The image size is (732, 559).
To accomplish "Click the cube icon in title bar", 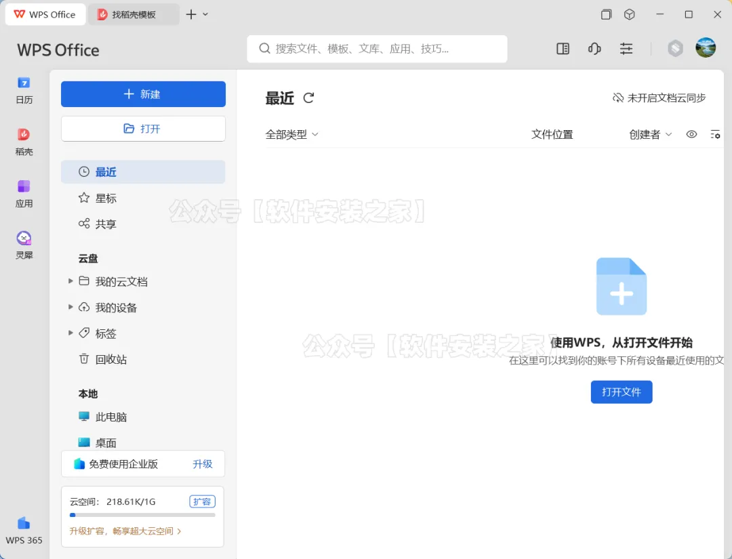I will click(x=629, y=14).
